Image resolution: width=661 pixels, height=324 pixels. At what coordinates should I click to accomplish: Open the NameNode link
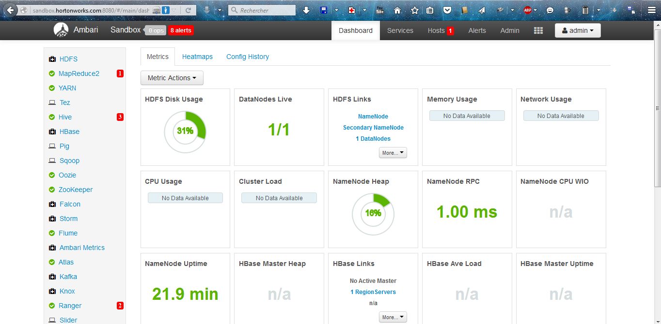pyautogui.click(x=372, y=116)
